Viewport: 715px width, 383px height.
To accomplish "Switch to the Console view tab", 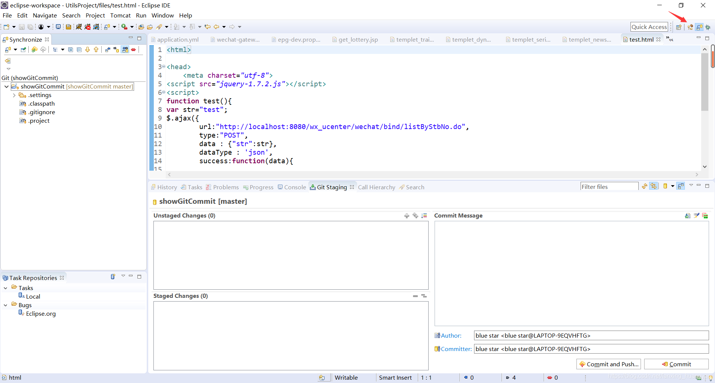I will point(292,187).
